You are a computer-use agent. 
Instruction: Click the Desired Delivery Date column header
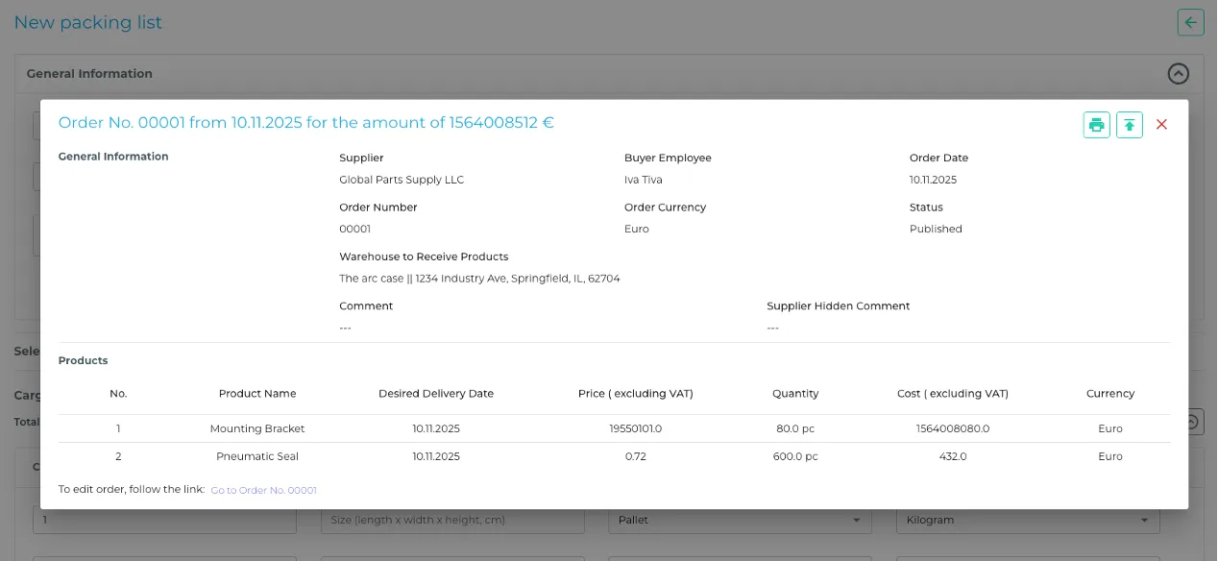[436, 394]
